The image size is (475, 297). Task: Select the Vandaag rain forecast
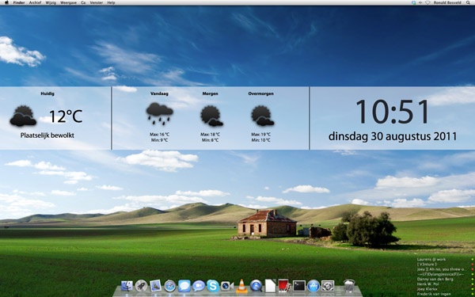(159, 117)
